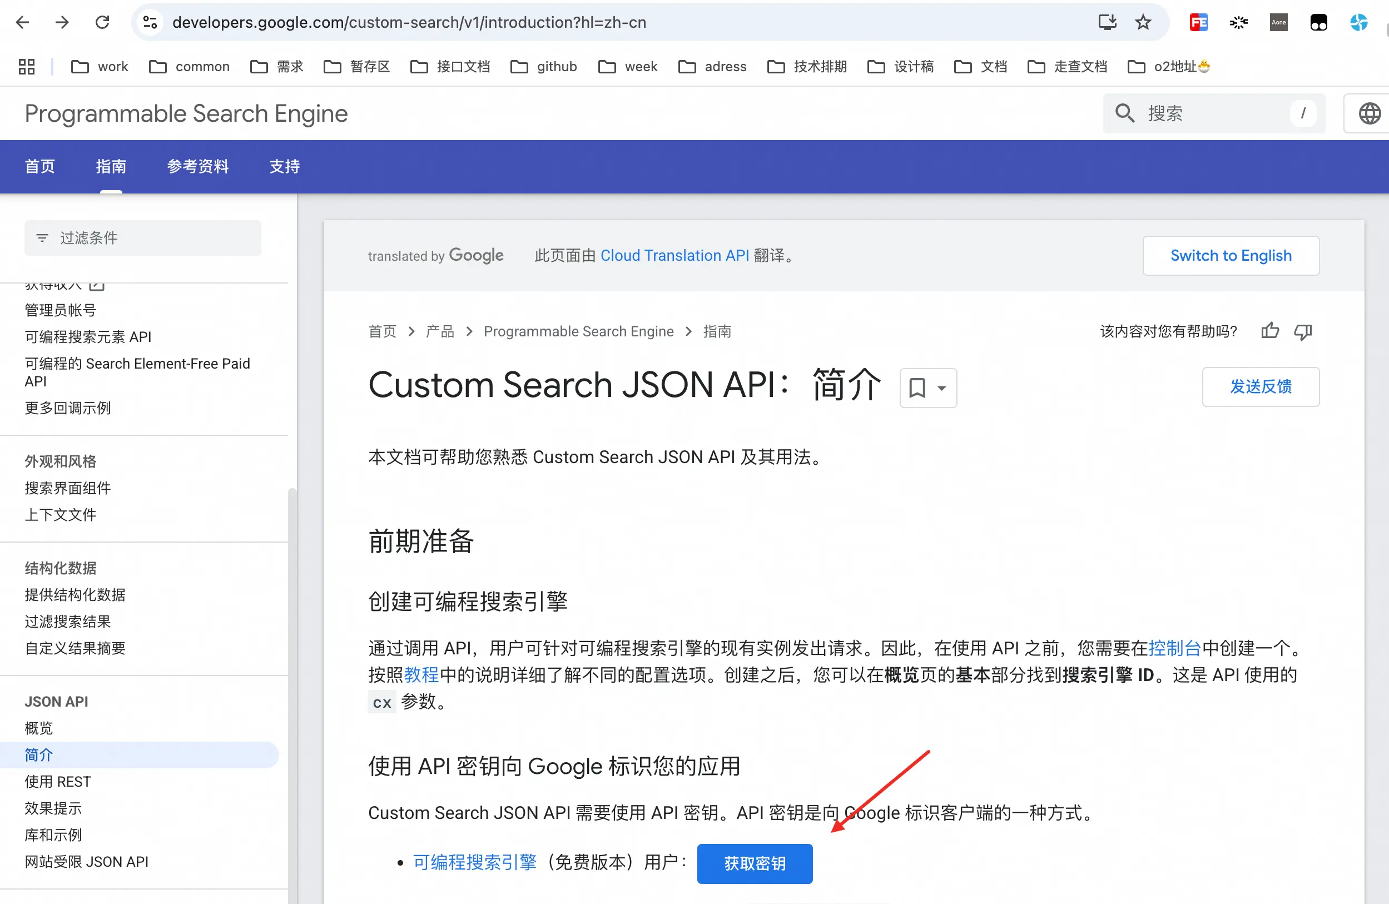Open the 参考资料 navigation tab

pos(198,166)
